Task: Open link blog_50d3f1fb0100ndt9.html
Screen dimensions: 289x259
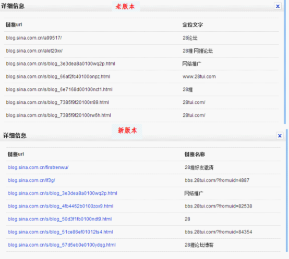Action: pyautogui.click(x=60, y=219)
